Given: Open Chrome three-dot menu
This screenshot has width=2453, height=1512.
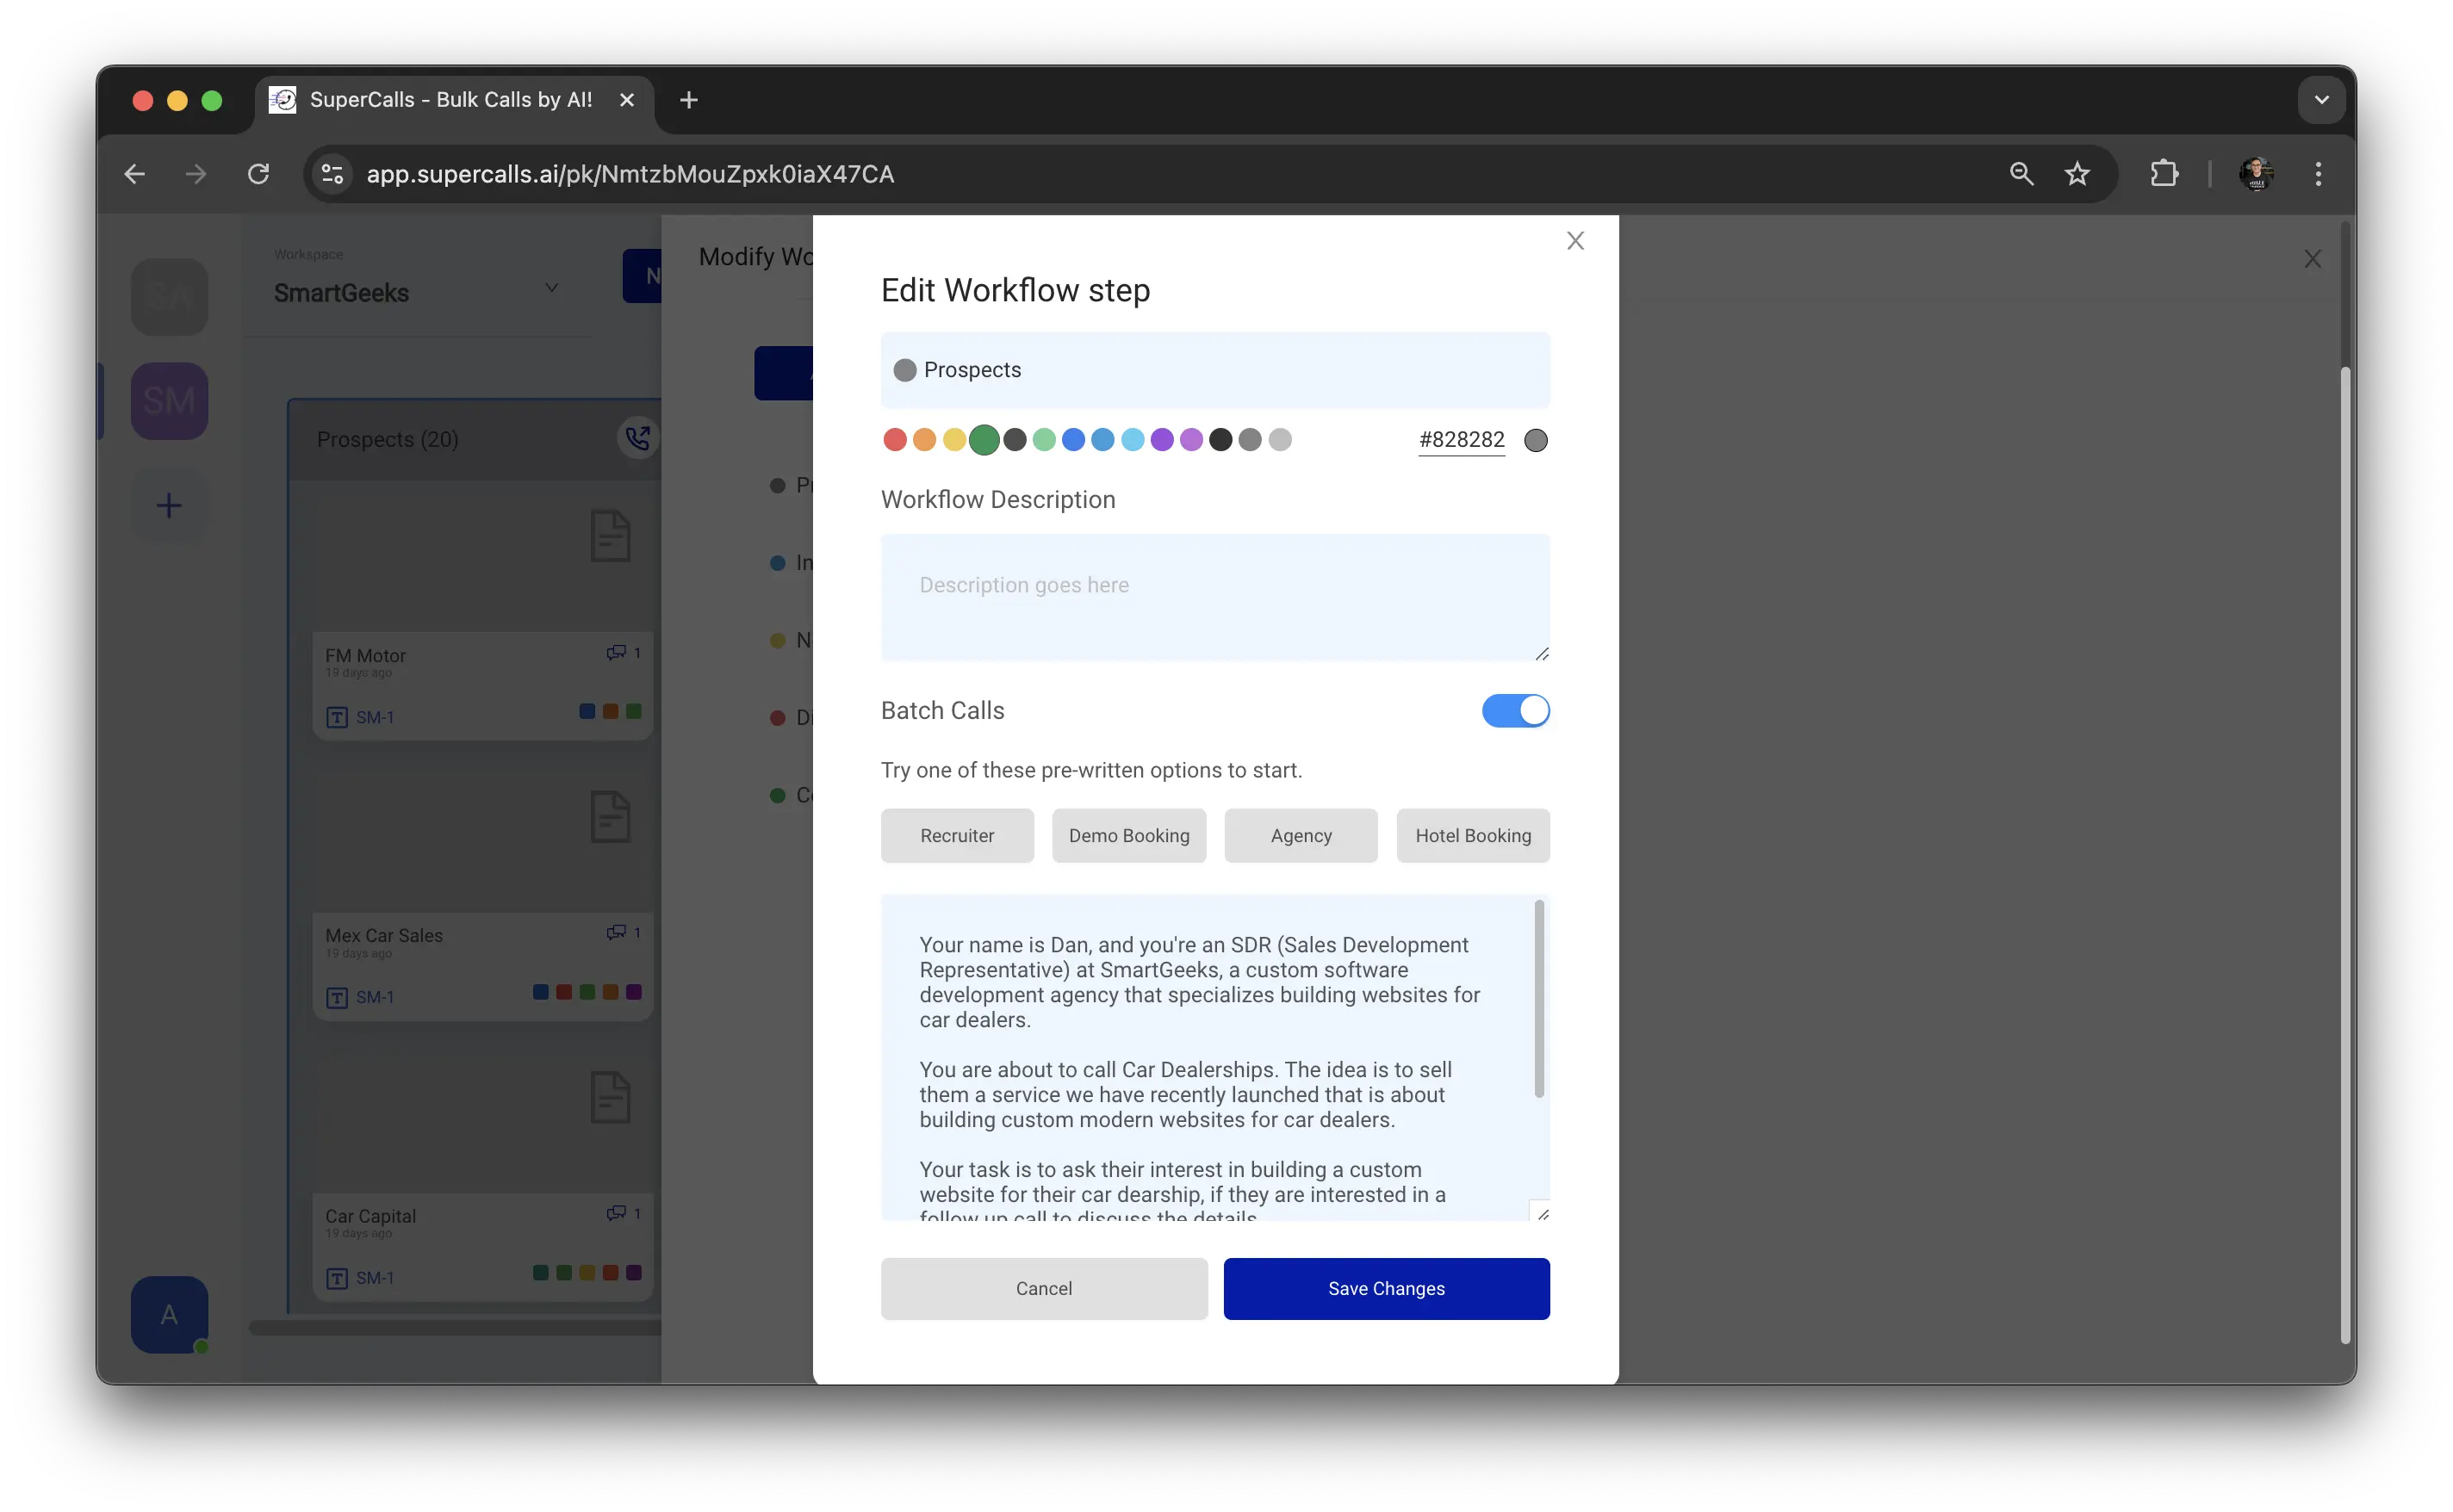Looking at the screenshot, I should pos(2317,174).
